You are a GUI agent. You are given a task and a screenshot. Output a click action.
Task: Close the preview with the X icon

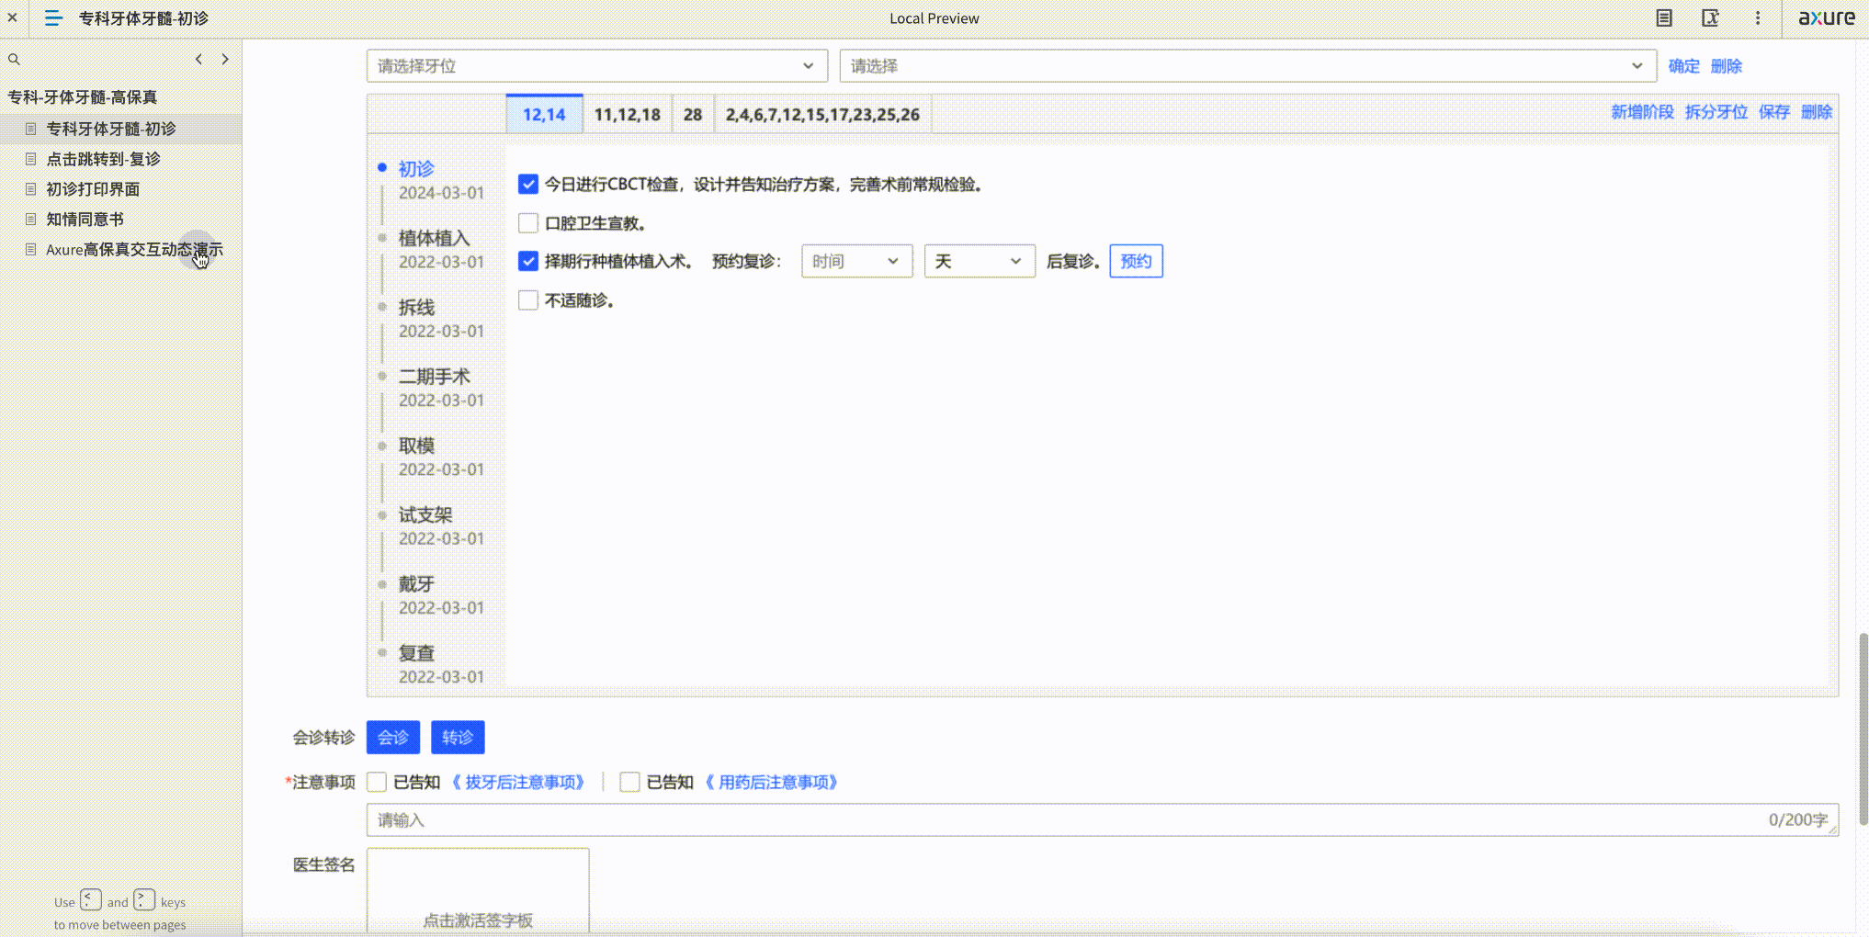13,17
